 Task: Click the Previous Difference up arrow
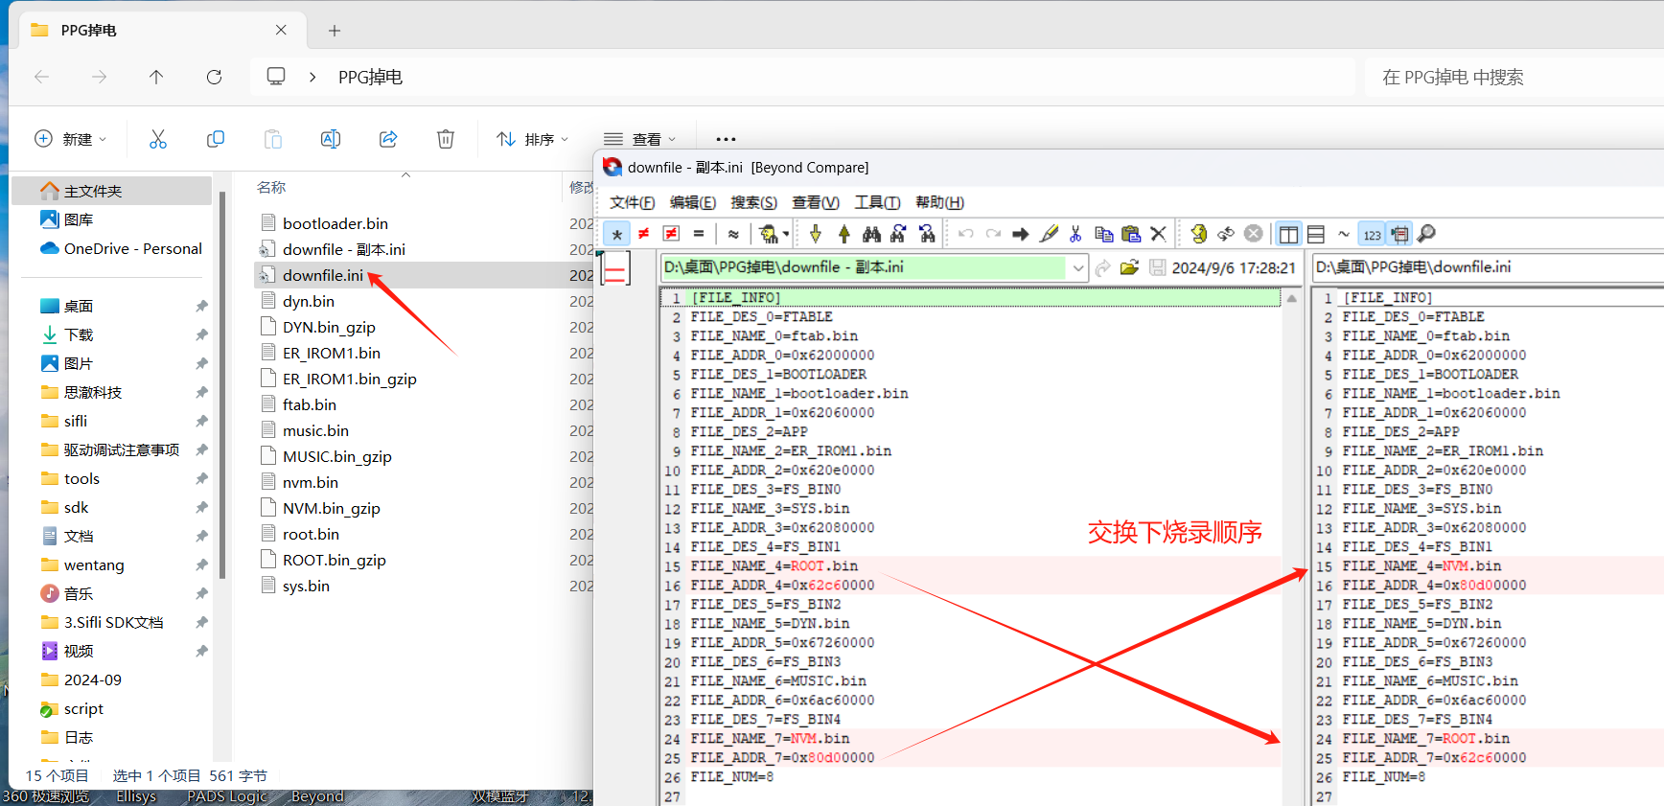click(x=844, y=234)
